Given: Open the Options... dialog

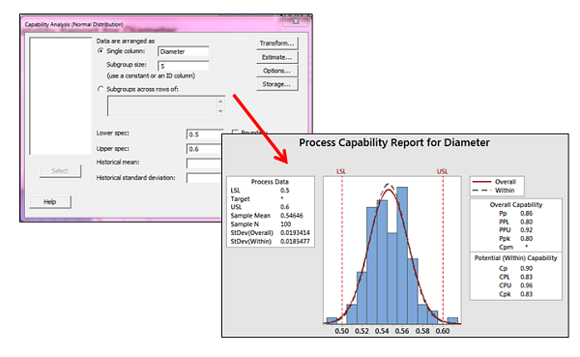Looking at the screenshot, I should click(x=276, y=71).
